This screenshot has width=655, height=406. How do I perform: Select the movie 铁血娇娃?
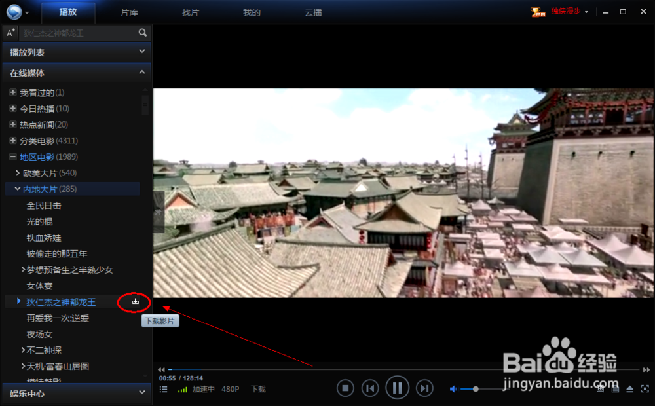point(44,237)
